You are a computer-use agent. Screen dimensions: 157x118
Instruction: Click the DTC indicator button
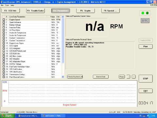point(145,21)
